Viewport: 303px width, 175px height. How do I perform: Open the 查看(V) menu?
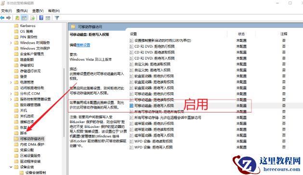(38, 11)
